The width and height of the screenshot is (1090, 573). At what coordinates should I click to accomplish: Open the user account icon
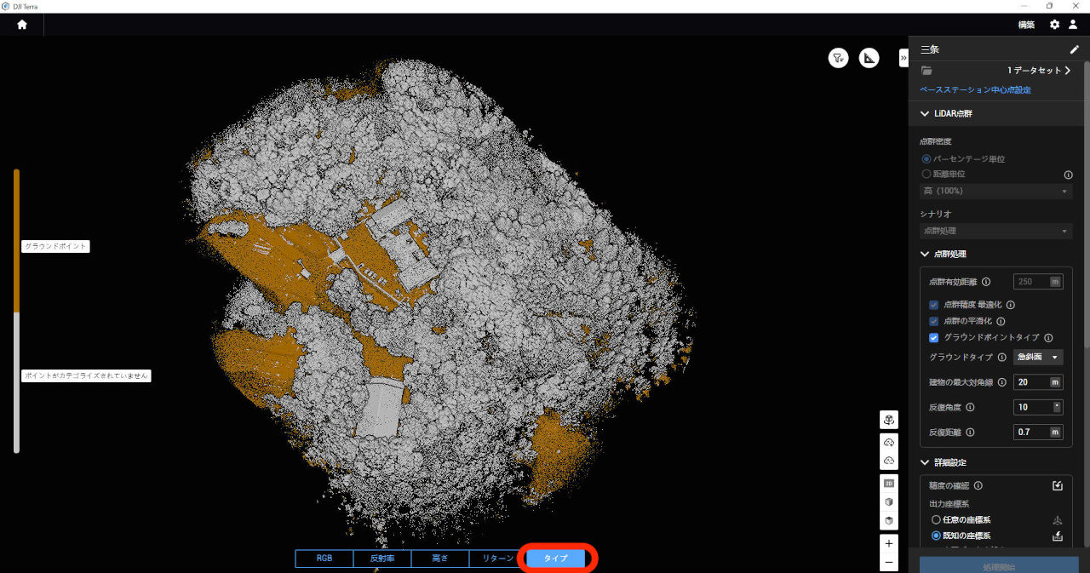coord(1073,25)
